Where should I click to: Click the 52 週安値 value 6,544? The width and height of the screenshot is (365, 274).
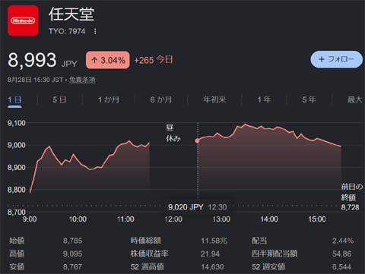point(342,267)
